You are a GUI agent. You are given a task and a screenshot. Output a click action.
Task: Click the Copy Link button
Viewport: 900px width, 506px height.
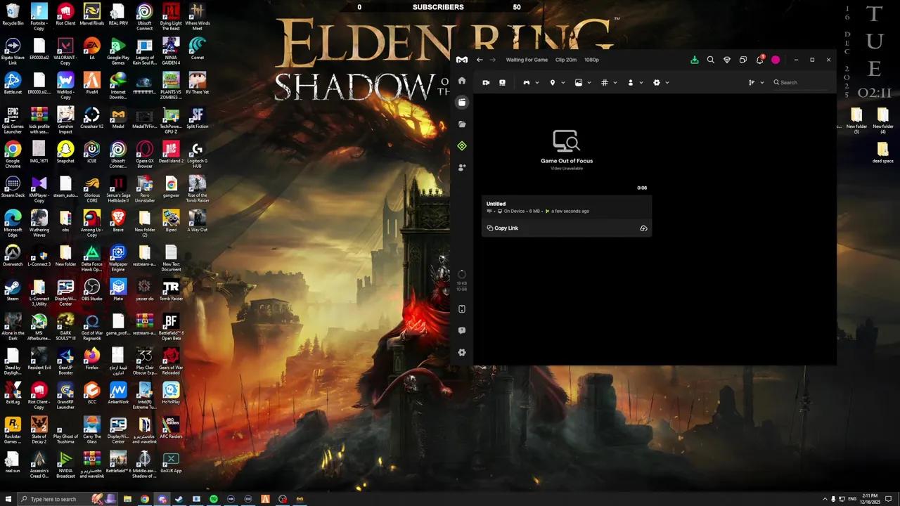coord(503,228)
